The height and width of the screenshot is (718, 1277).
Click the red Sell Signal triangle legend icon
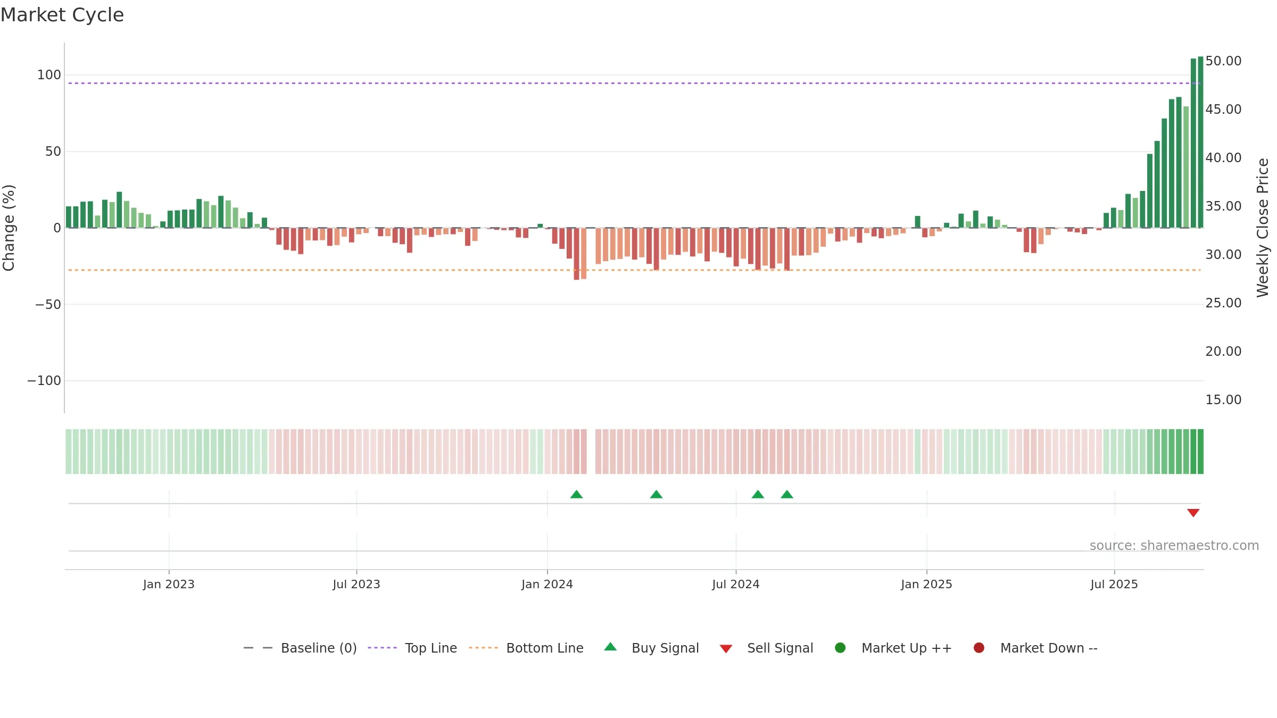[726, 649]
